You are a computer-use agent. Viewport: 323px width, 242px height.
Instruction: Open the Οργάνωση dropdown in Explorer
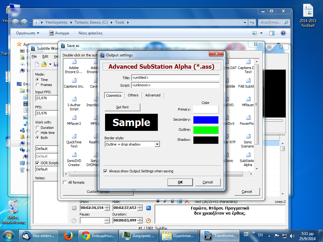coord(28,33)
